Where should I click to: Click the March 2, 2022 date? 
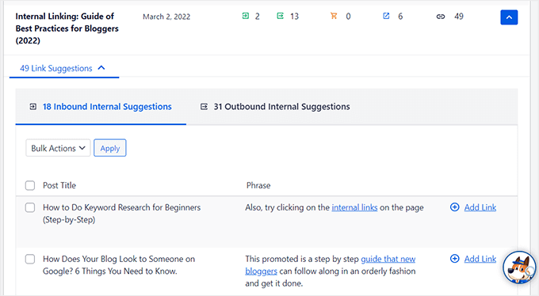[x=166, y=17]
